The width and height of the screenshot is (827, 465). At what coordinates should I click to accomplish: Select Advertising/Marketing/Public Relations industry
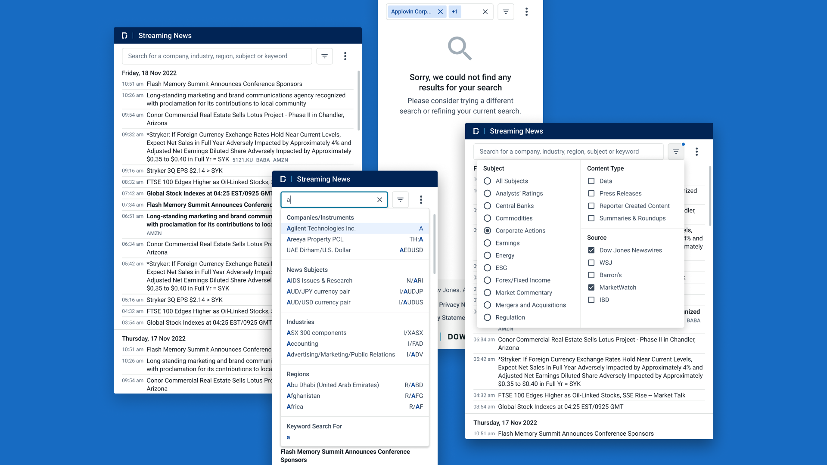pyautogui.click(x=355, y=354)
